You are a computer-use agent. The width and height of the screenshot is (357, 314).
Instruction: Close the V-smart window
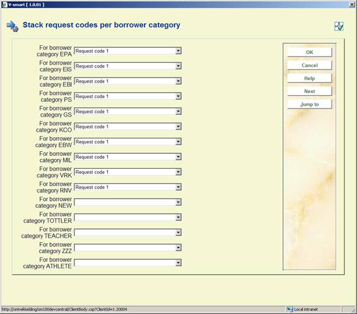[x=352, y=4]
